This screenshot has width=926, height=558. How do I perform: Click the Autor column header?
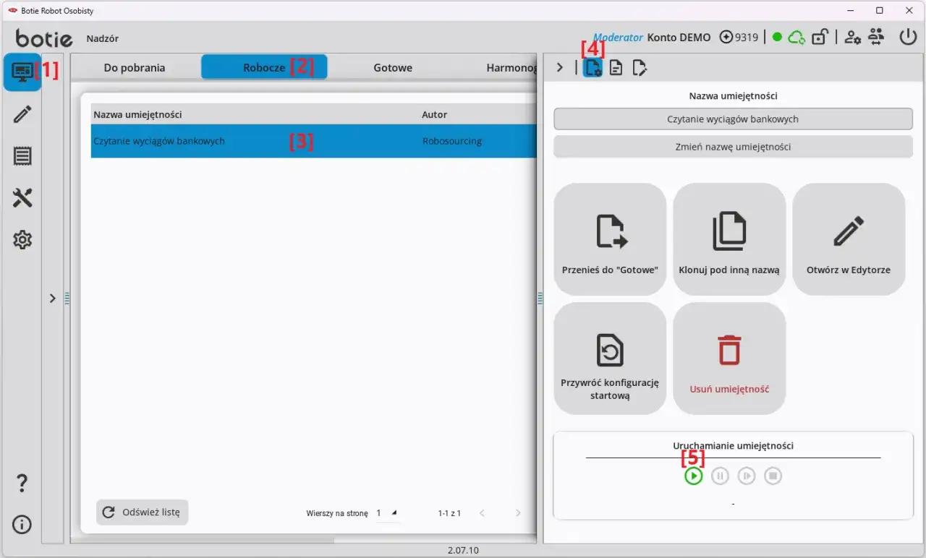click(x=434, y=114)
